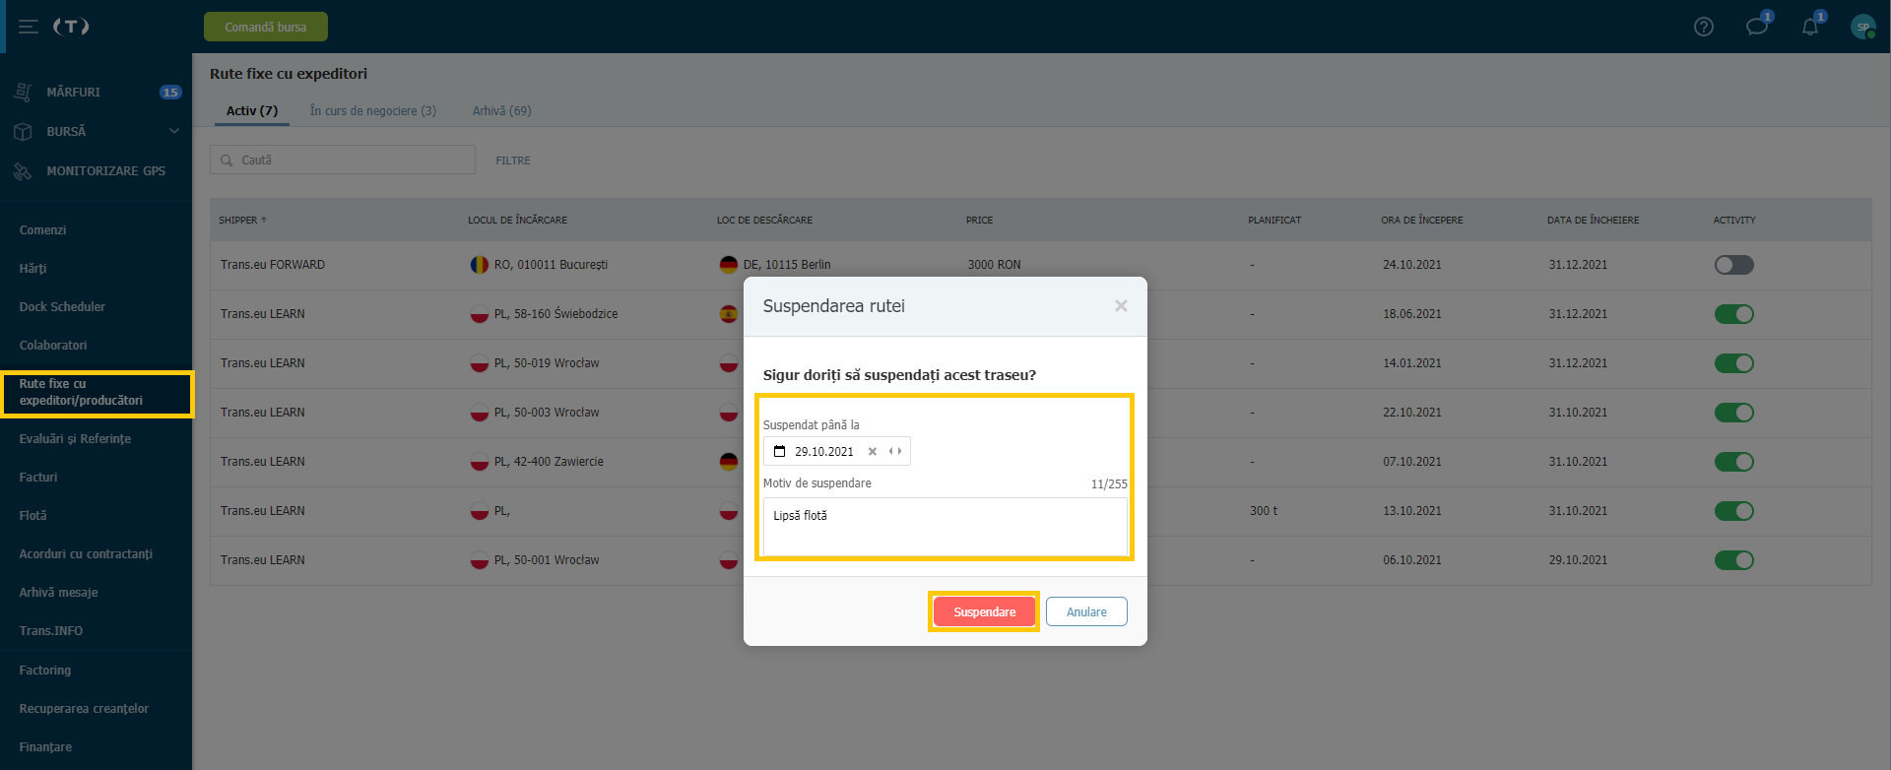Screen dimensions: 1891x770
Task: Click the Caută search field
Action: [343, 160]
